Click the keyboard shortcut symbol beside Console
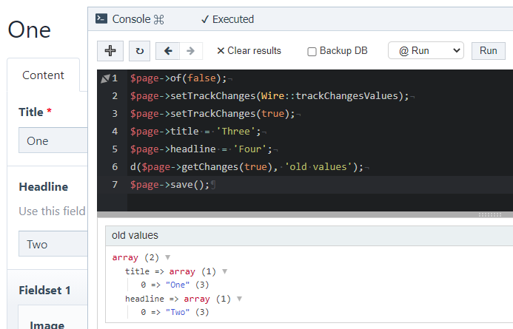The width and height of the screenshot is (513, 329). (158, 19)
